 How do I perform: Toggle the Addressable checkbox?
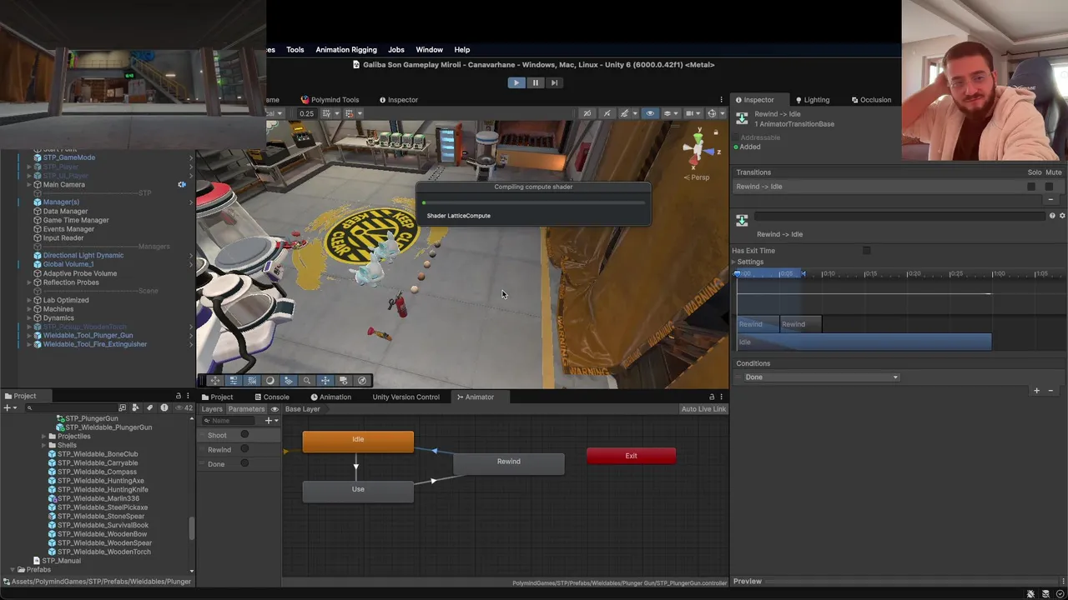(737, 137)
